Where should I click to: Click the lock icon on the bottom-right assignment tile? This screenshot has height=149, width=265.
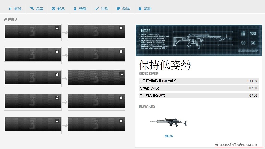point(121,121)
